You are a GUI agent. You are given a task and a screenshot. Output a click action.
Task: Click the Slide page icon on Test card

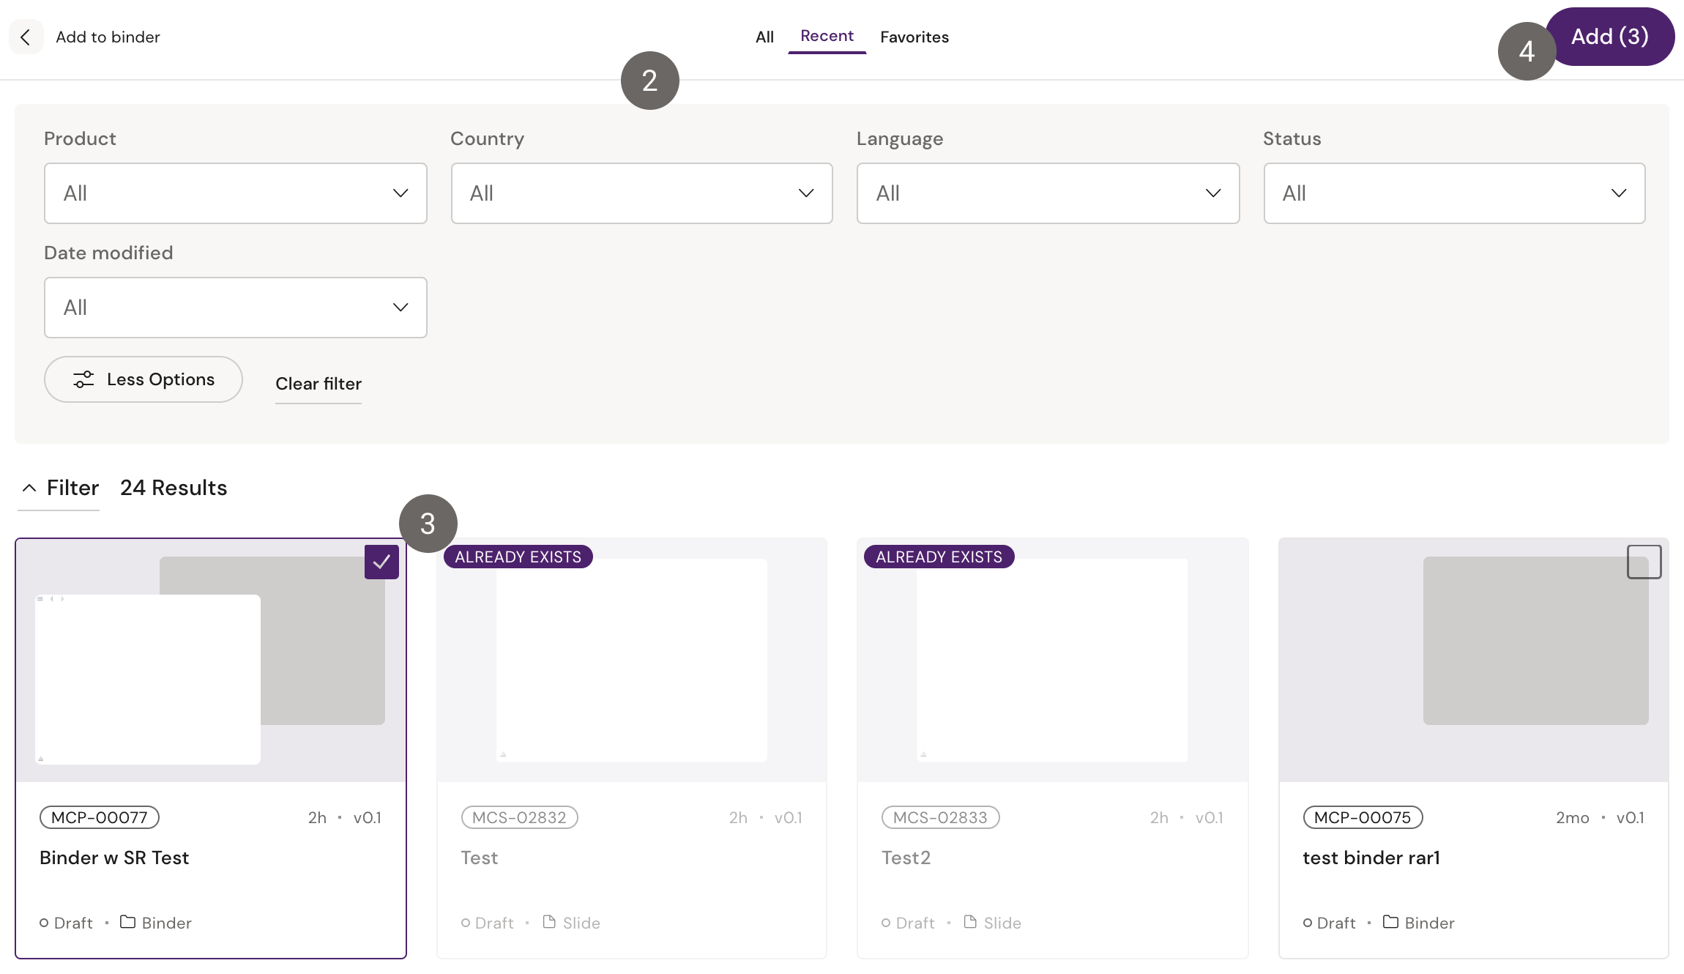[x=549, y=922]
